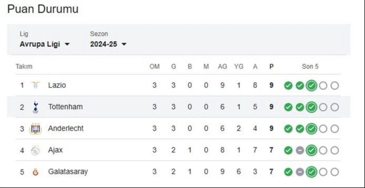Screen dimensions: 365x188
Task: Click the Takım column header
Action: (24, 67)
